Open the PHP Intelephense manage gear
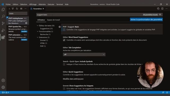The image size is (170, 96). click(26, 23)
